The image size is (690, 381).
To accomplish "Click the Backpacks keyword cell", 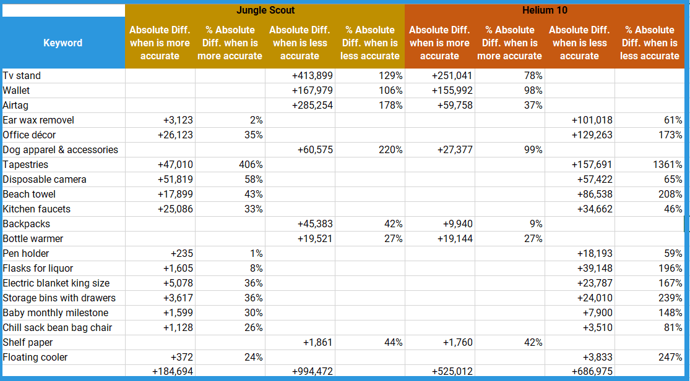I will coord(63,224).
